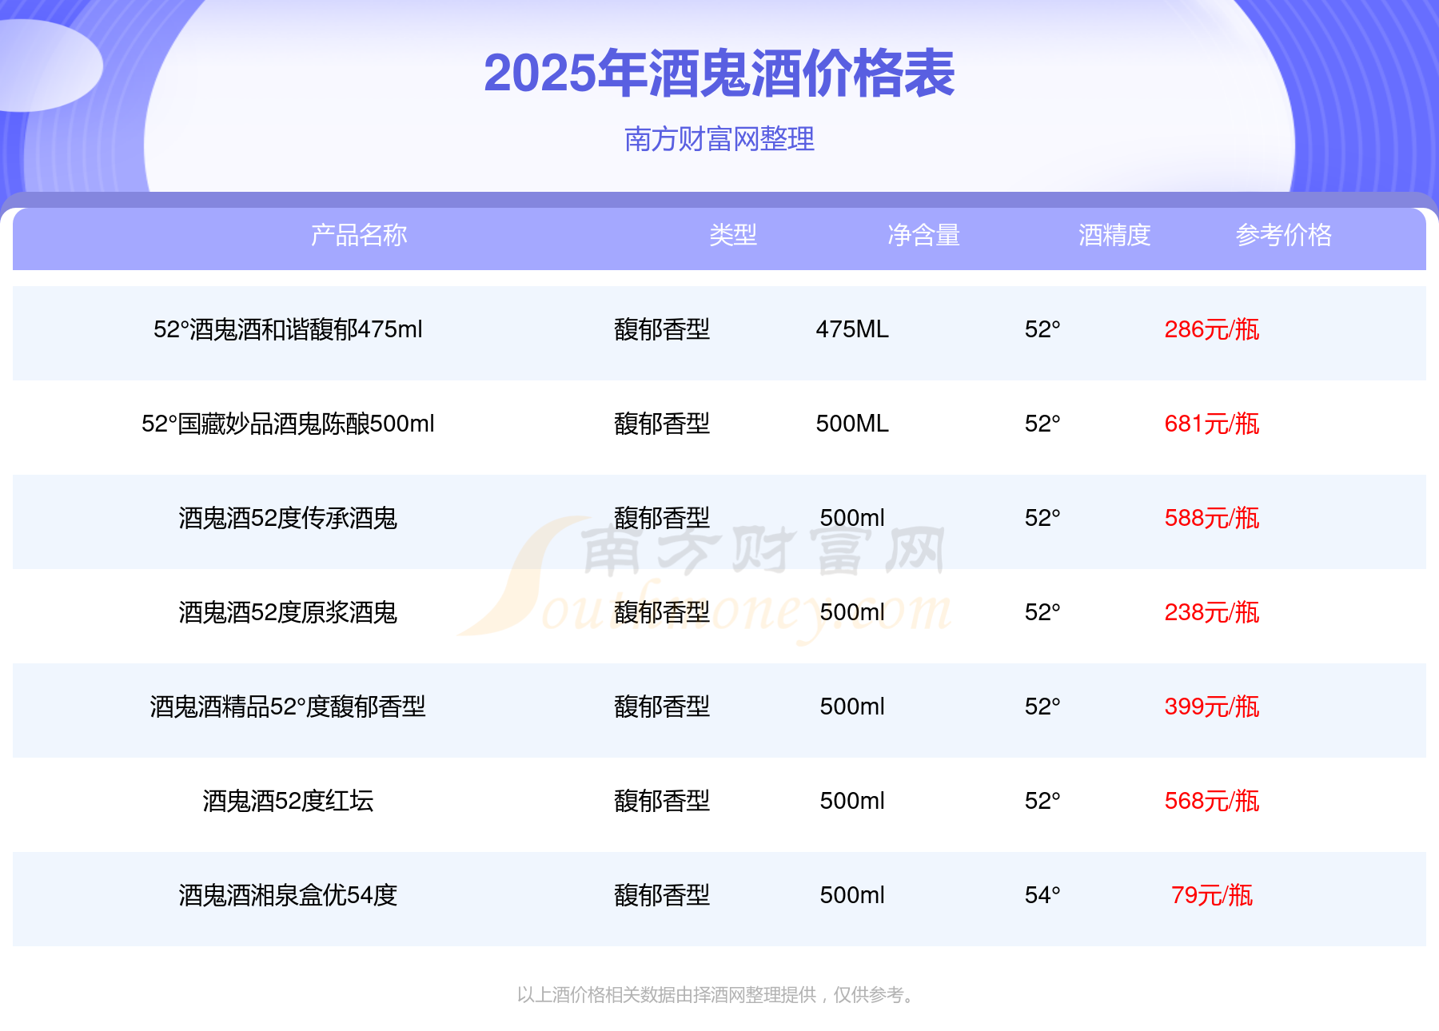Viewport: 1439px width, 1031px height.
Task: Click product name 酒鬼酒52度原浆酒鬼
Action: [288, 612]
